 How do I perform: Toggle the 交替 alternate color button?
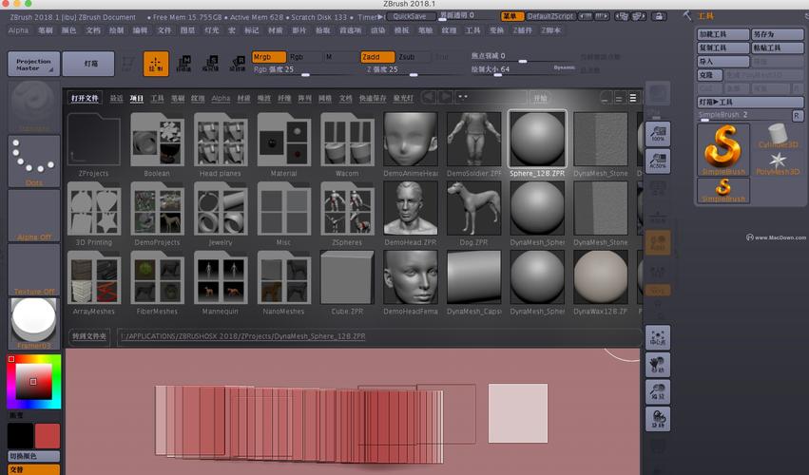[x=34, y=469]
